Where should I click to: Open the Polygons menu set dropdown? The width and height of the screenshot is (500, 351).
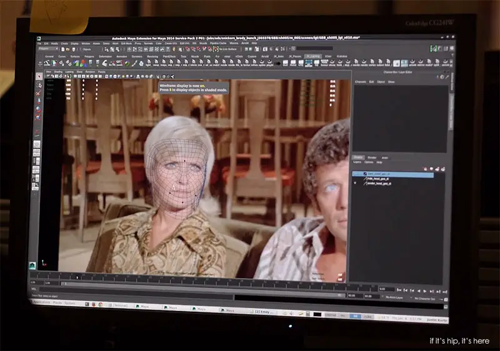[48, 49]
